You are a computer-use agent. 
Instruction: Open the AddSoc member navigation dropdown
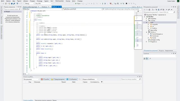click(x=122, y=9)
